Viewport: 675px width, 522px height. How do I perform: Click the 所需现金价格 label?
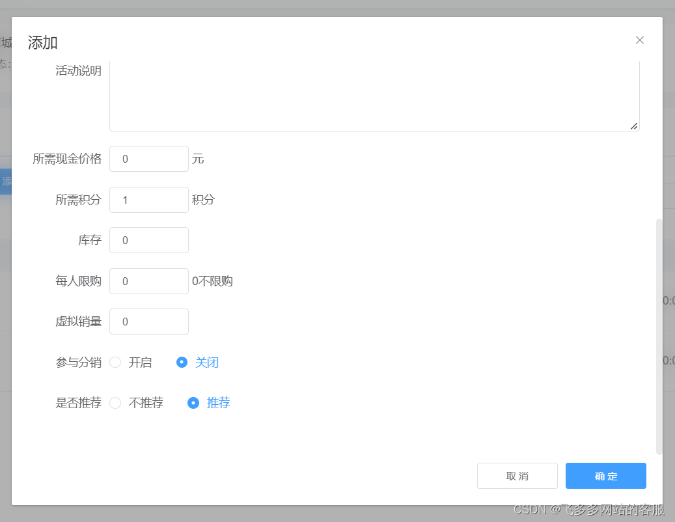point(67,159)
